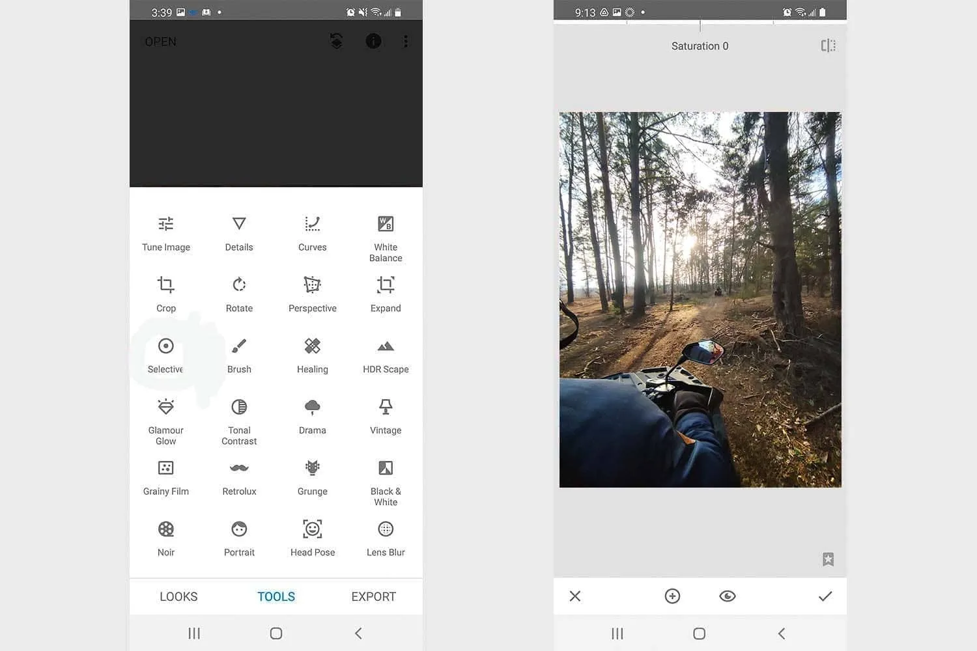Cancel the edit with the X button
Screen dimensions: 977x651
(574, 596)
